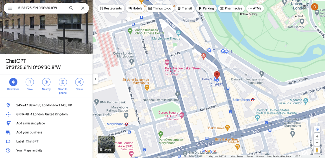Zoom in with the plus button
325x158 pixels.
[317, 136]
